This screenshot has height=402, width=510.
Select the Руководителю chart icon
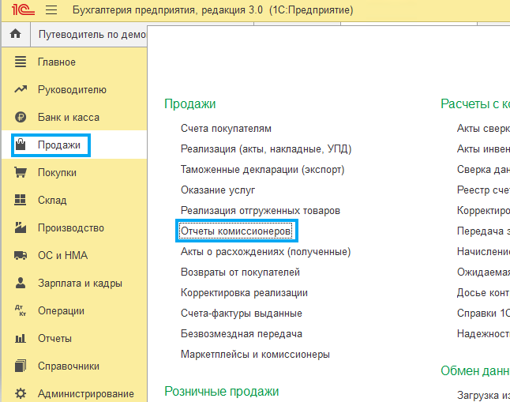click(x=21, y=90)
